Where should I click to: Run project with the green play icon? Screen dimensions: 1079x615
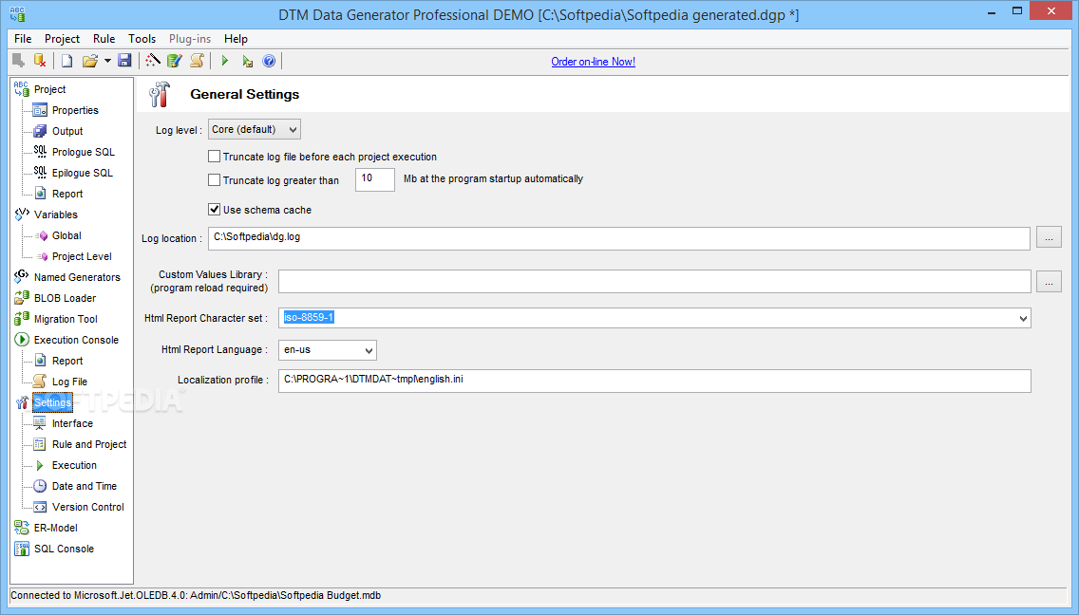(x=224, y=61)
